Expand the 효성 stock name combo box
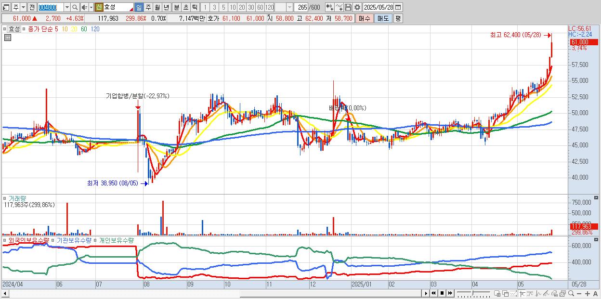Viewport: 601px width, 299px height. [x=118, y=7]
